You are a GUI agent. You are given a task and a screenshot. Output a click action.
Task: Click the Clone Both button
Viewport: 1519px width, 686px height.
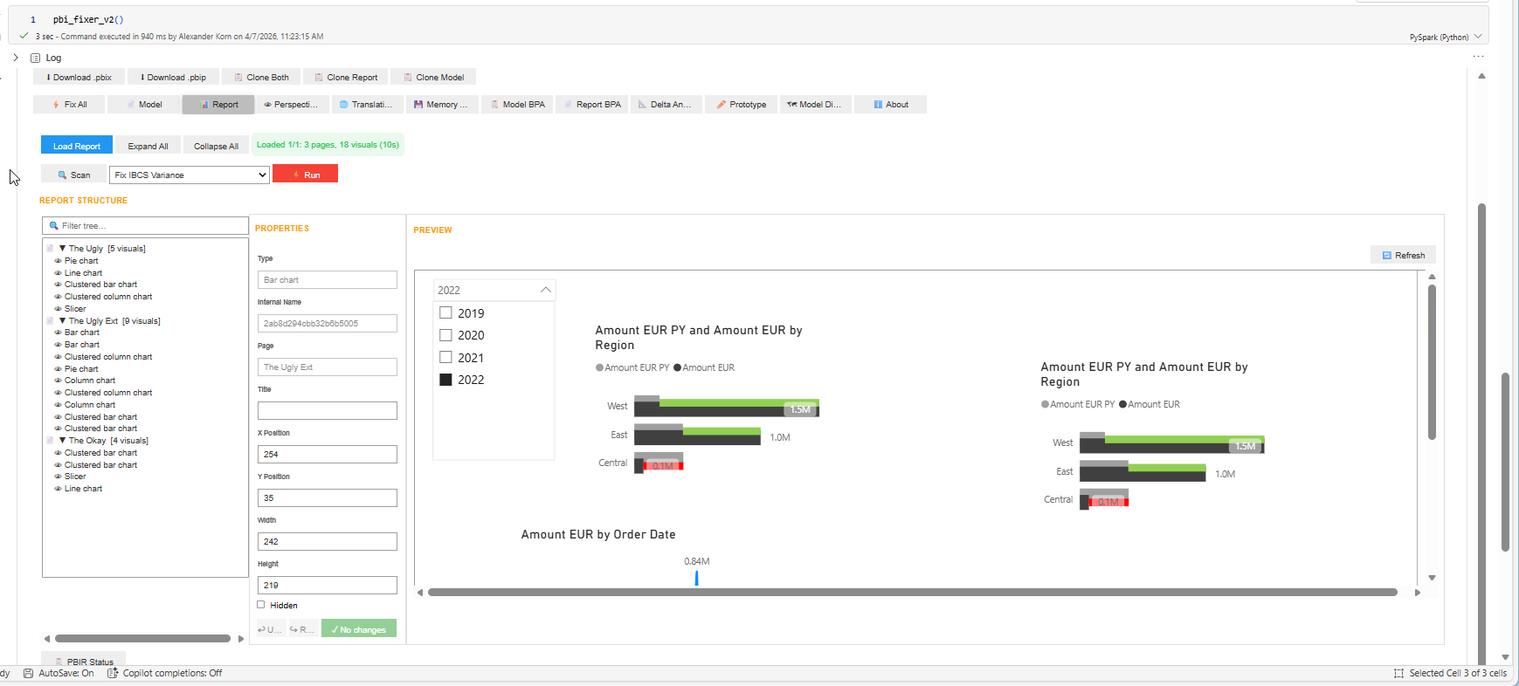pyautogui.click(x=261, y=77)
